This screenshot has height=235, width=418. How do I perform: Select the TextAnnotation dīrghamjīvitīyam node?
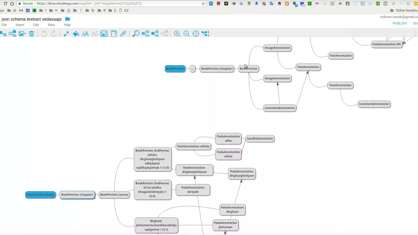[x=194, y=170]
